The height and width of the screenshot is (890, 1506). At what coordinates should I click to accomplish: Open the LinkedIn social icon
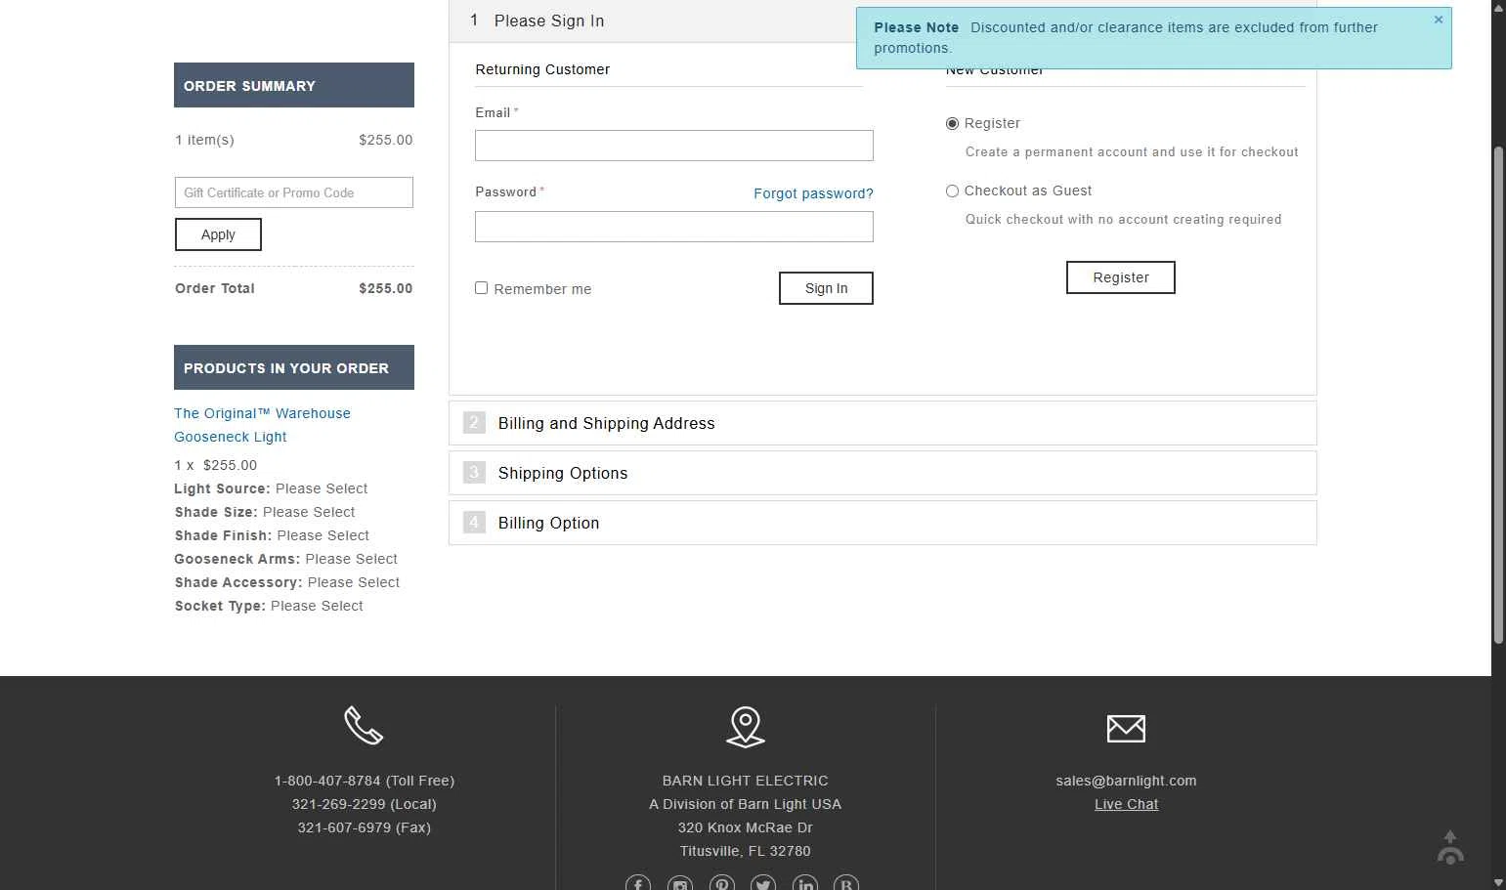tap(805, 883)
